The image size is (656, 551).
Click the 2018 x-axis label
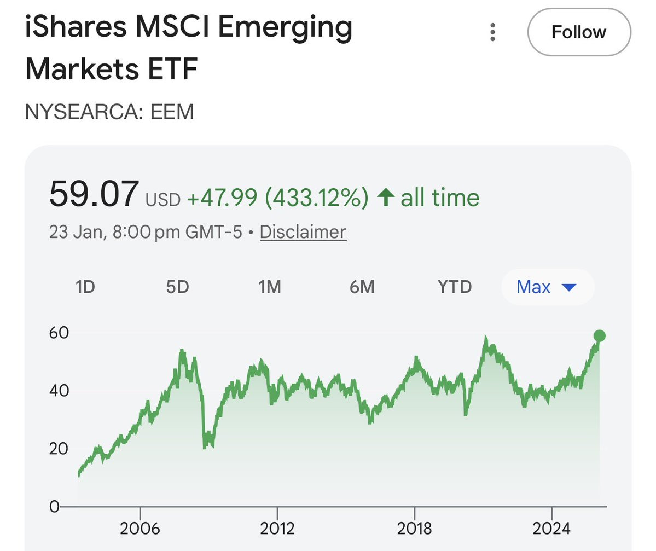click(x=414, y=528)
